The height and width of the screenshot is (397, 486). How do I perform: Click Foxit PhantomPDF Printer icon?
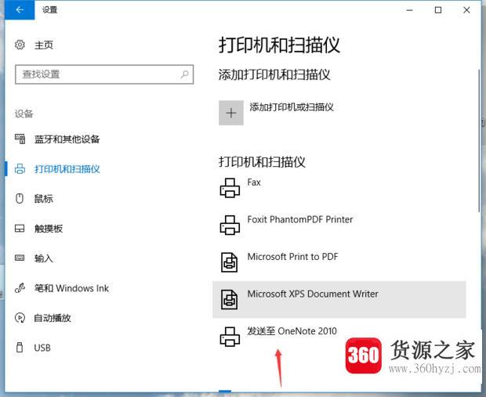230,226
